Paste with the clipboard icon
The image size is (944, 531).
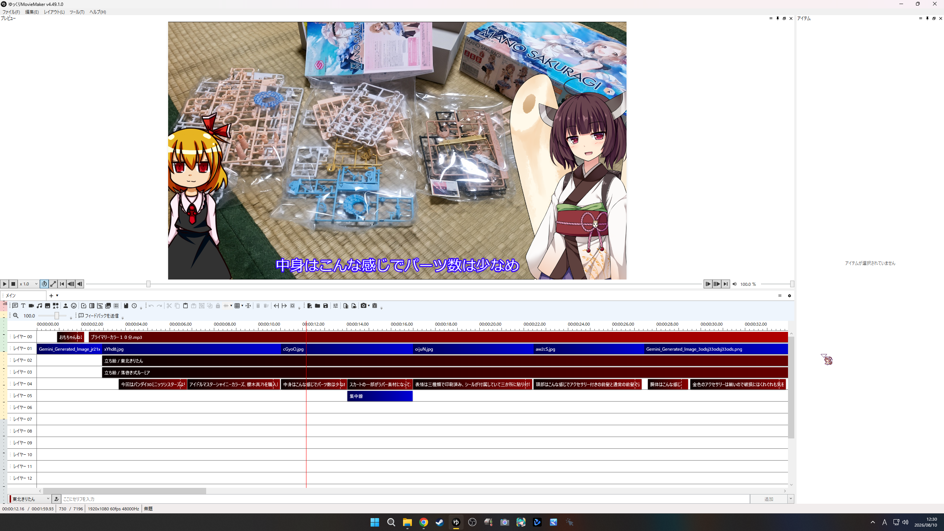185,306
